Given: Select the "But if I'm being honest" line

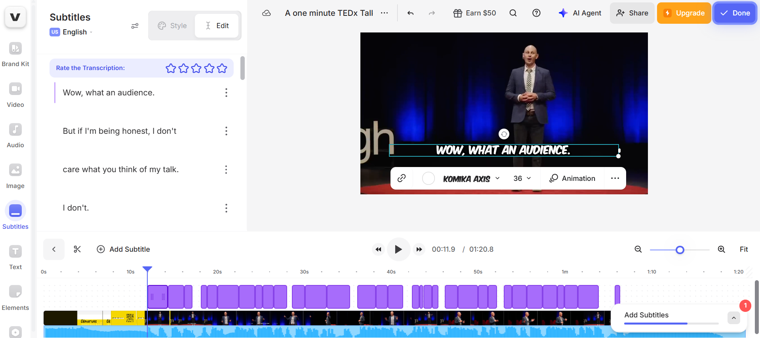Looking at the screenshot, I should click(120, 131).
